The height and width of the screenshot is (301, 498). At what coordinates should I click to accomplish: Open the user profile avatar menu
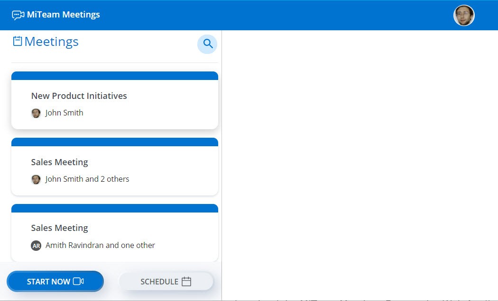pyautogui.click(x=464, y=16)
